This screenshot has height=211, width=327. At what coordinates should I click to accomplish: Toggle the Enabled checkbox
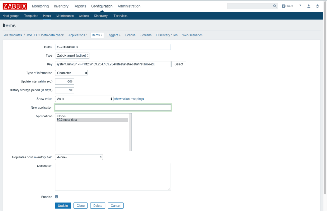pyautogui.click(x=57, y=197)
